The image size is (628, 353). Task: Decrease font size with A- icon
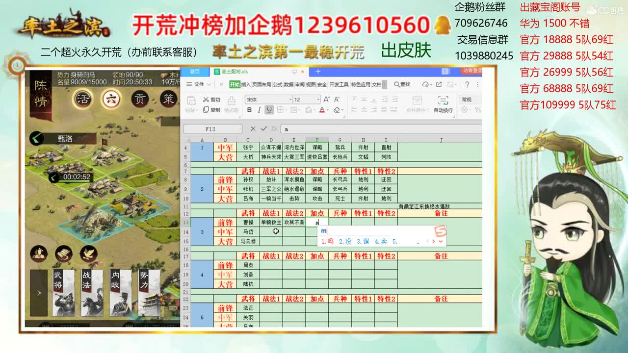click(x=337, y=100)
